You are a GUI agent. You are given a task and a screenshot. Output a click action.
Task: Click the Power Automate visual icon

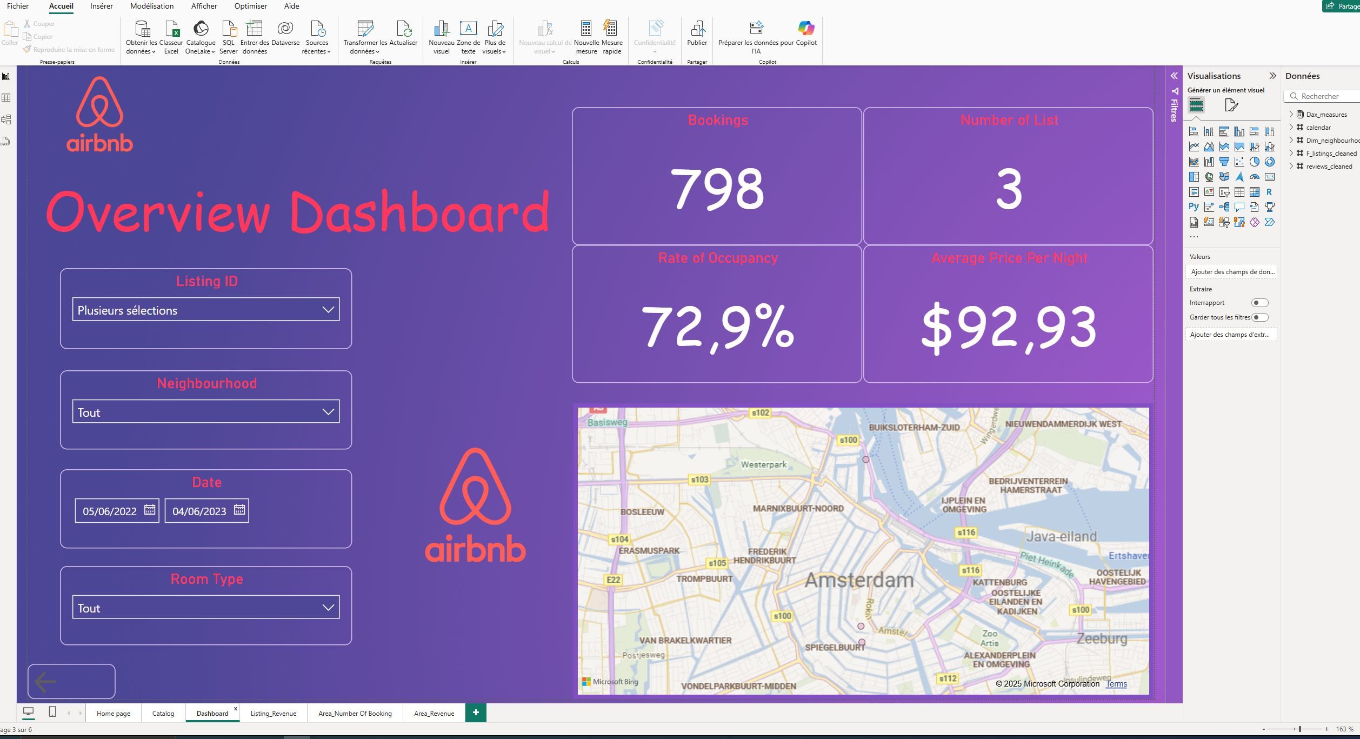coord(1269,222)
